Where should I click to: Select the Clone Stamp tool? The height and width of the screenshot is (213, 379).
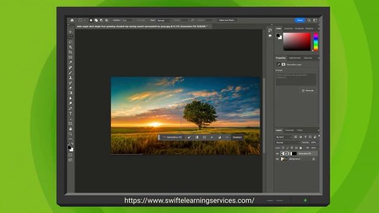tap(70, 78)
